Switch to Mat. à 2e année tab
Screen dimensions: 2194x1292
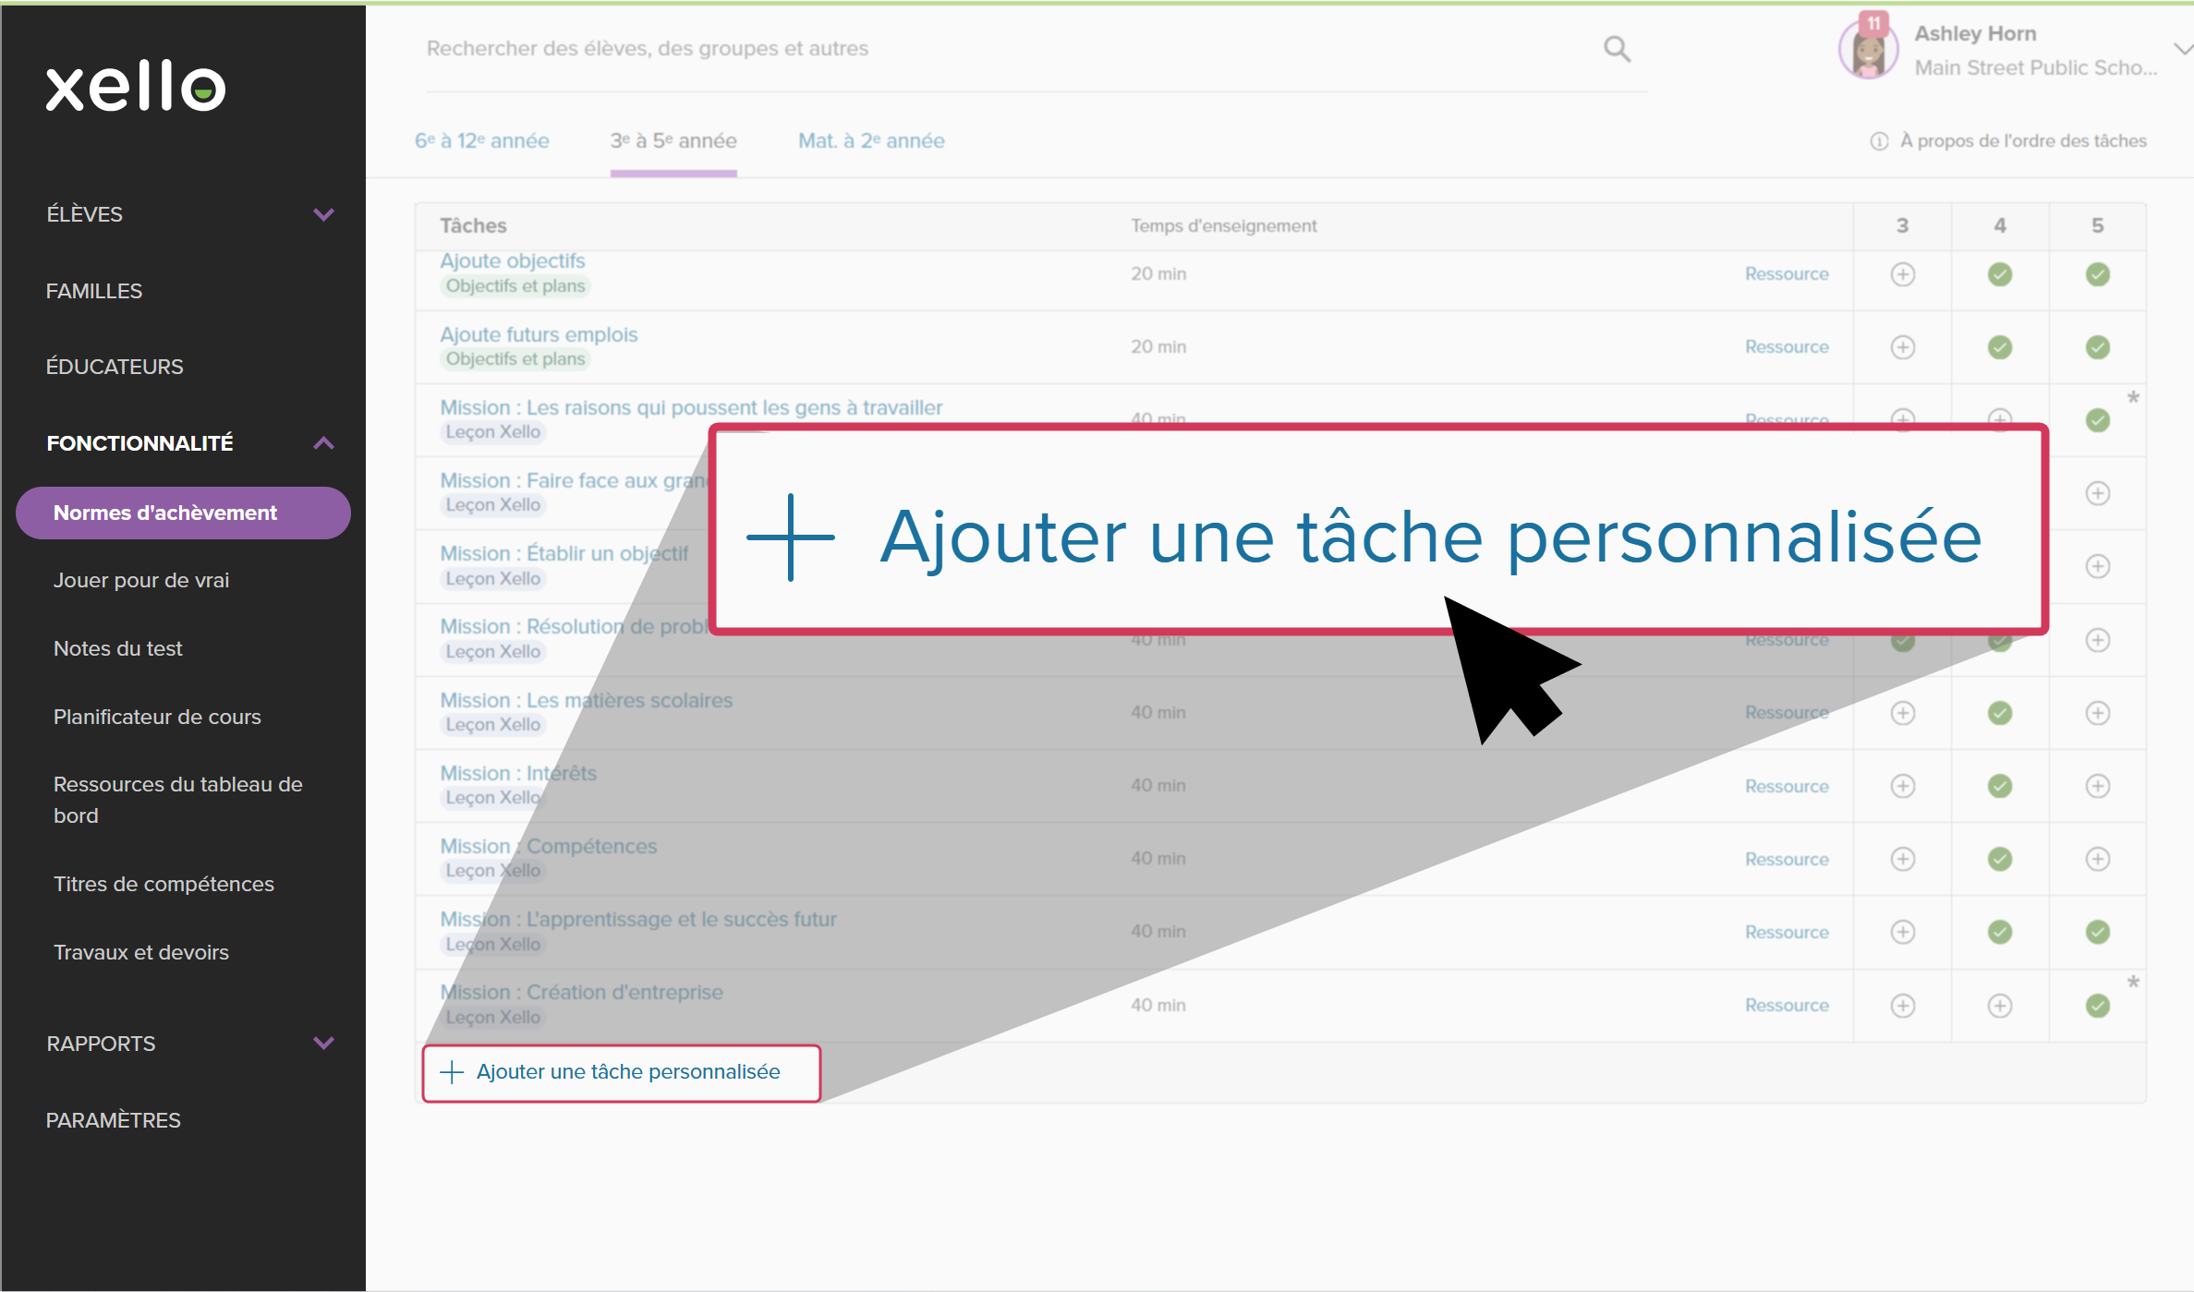870,141
